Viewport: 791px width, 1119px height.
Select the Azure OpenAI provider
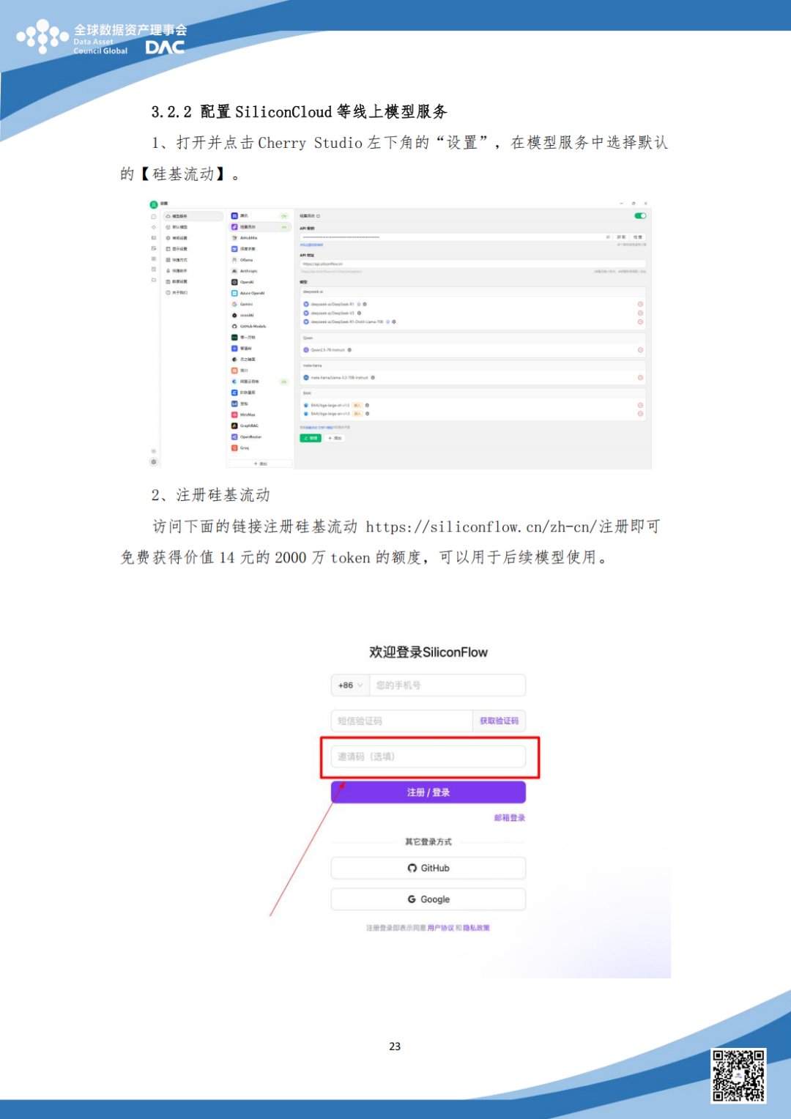260,293
